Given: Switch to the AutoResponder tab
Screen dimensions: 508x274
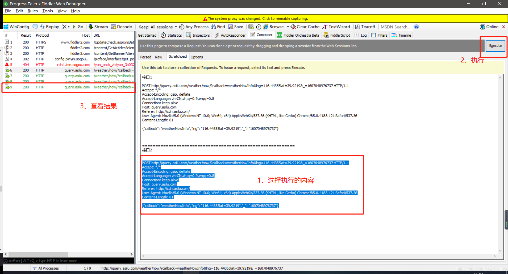Looking at the screenshot, I should 230,35.
